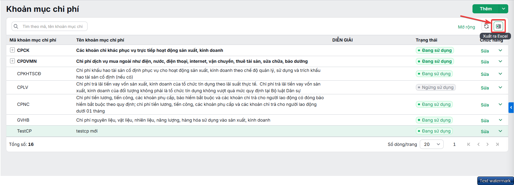
Task: Focus the expense item search field
Action: [x=49, y=26]
